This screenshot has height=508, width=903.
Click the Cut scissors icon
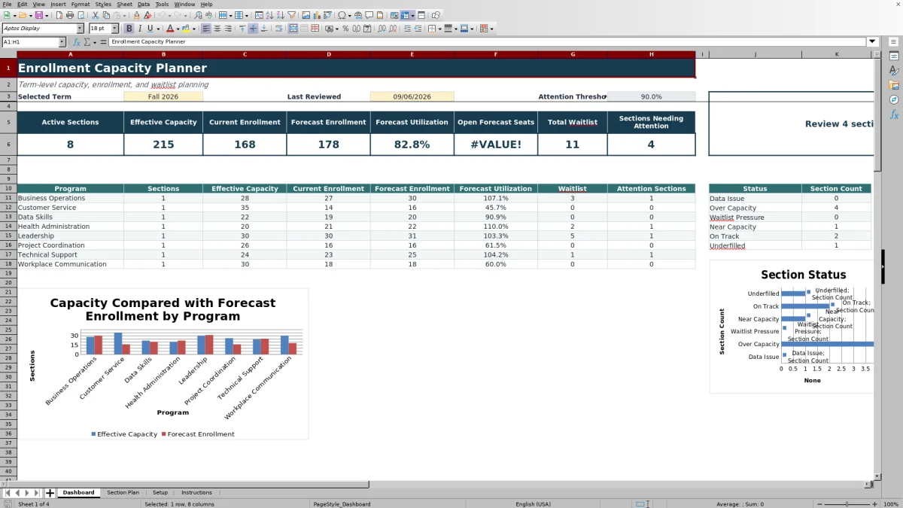(95, 15)
